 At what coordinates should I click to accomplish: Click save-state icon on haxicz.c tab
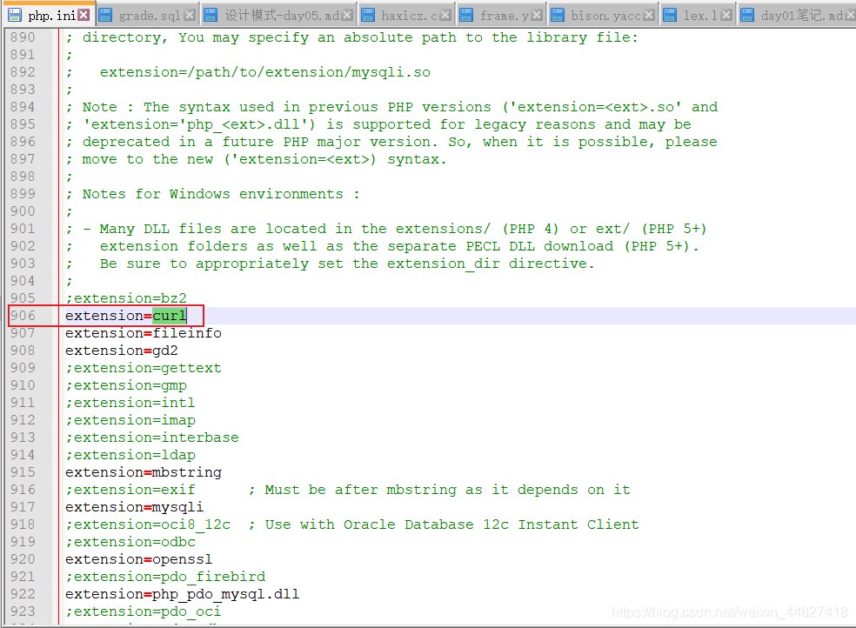point(368,15)
